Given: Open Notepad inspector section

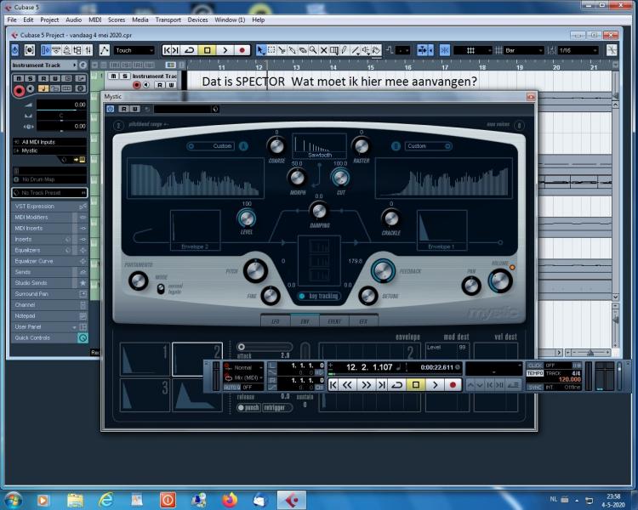Looking at the screenshot, I should (49, 315).
